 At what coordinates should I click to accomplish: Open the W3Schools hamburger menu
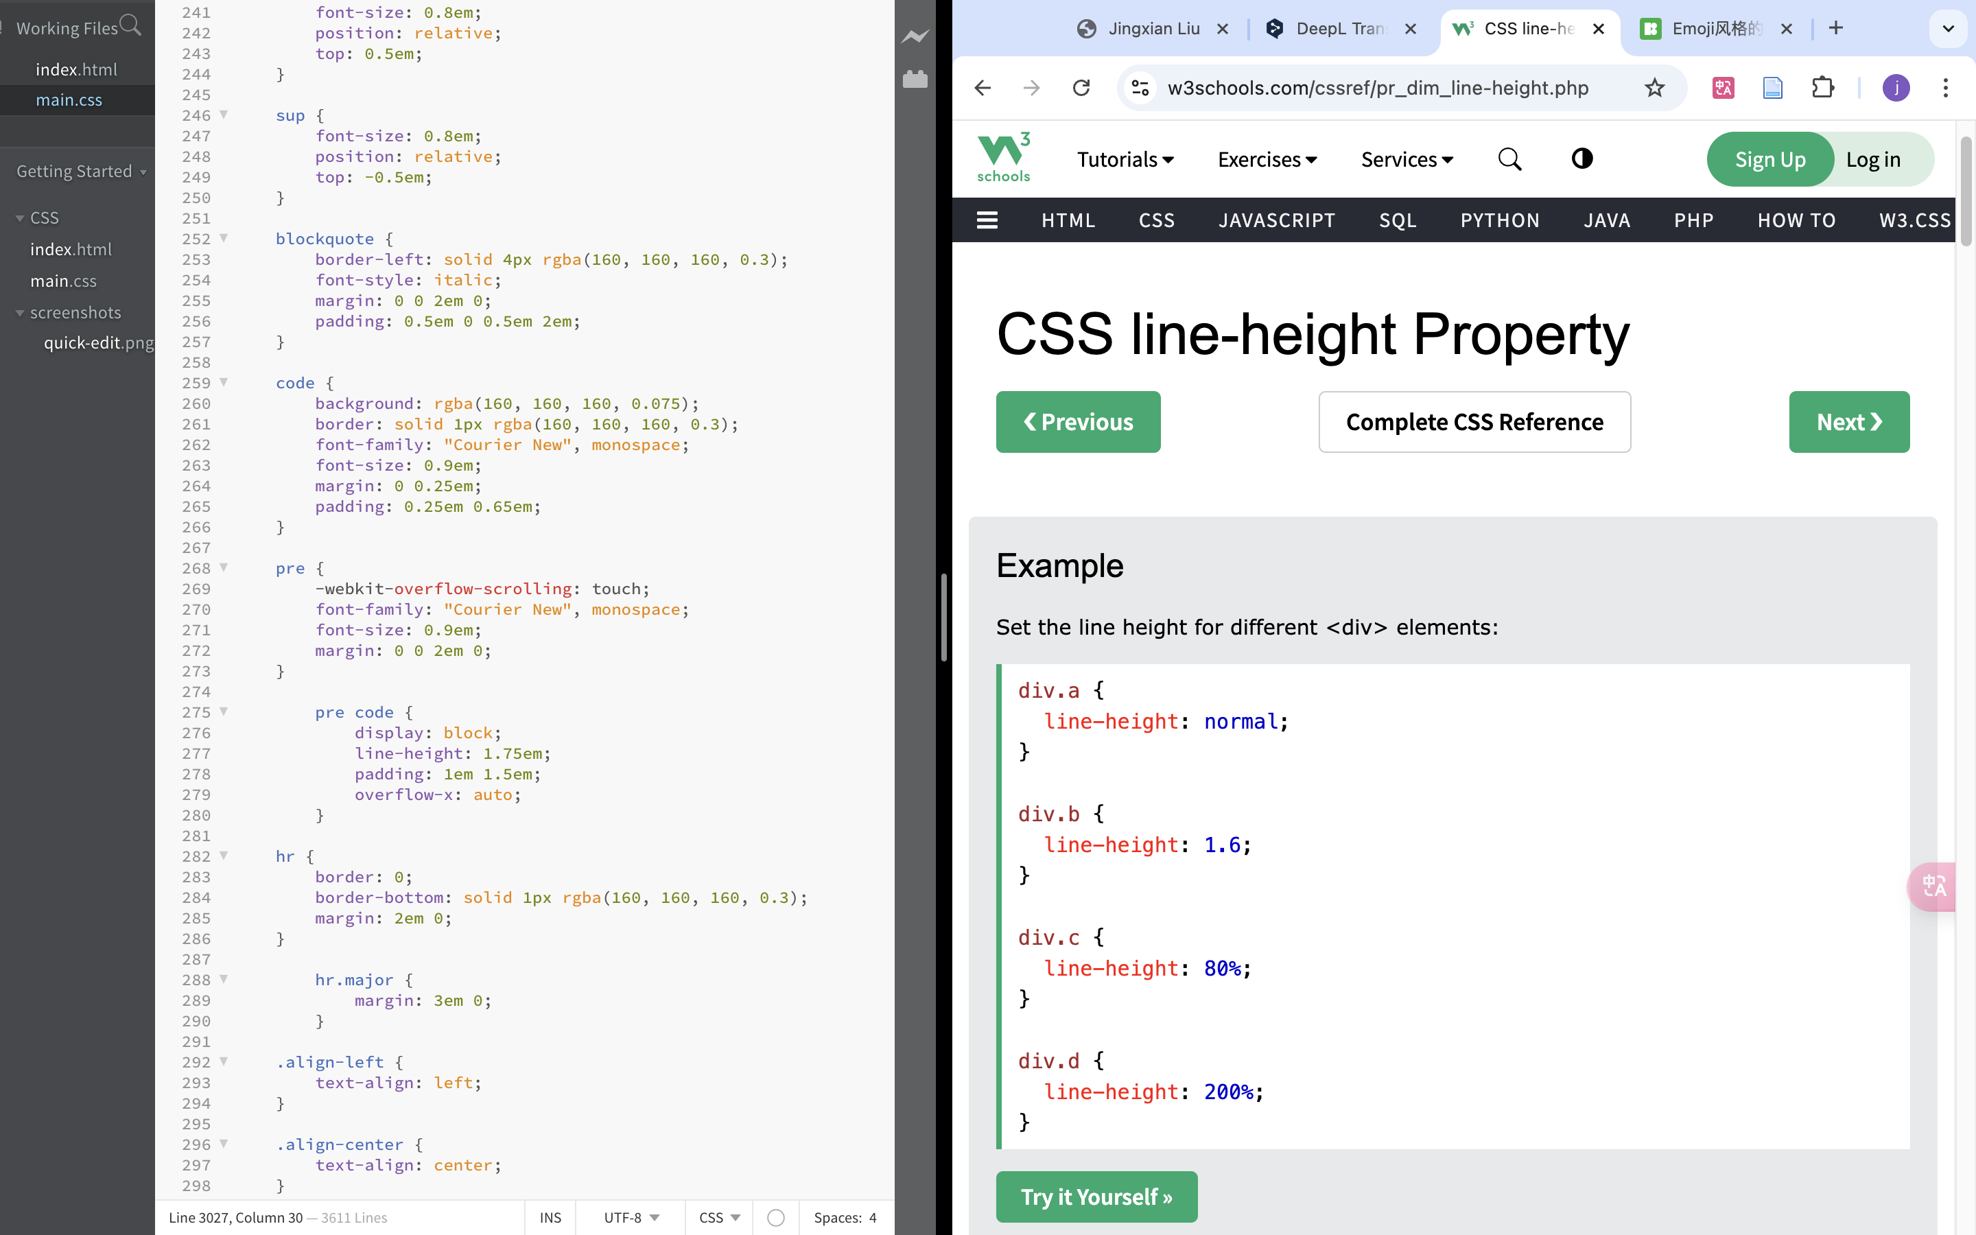point(987,220)
